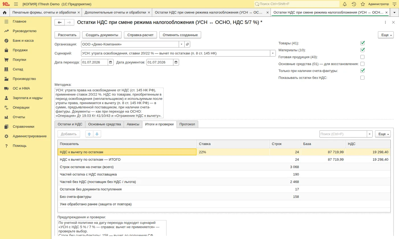Image resolution: width=399 pixels, height=239 pixels.
Task: Toggle Только при наличии счета-фактуры checkbox
Action: point(363,71)
